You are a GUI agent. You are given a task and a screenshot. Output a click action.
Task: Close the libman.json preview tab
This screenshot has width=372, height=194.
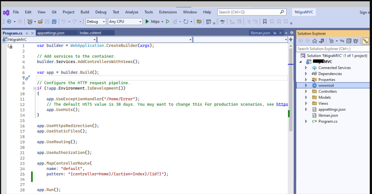point(281,33)
